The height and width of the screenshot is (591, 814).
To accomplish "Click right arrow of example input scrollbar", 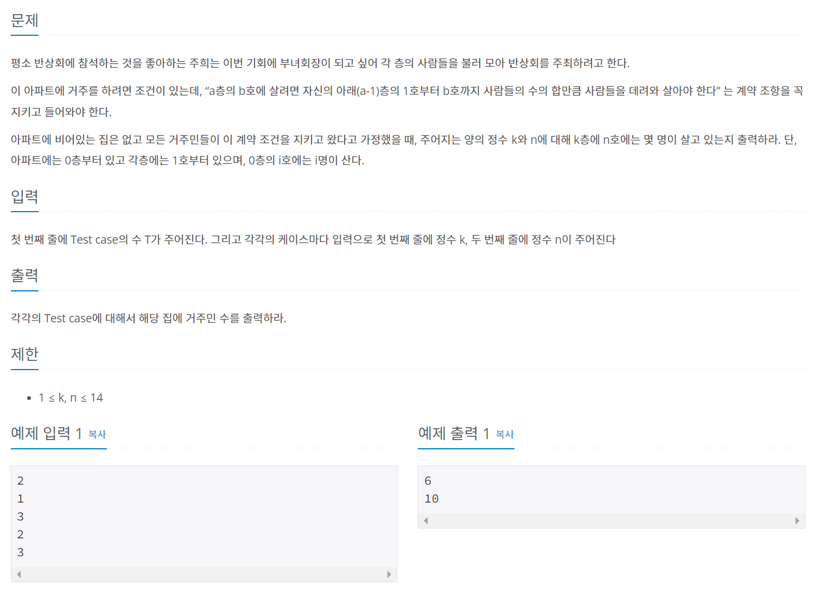I will click(x=389, y=574).
